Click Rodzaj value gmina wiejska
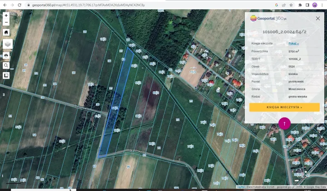This screenshot has height=191, width=327. coord(297,96)
